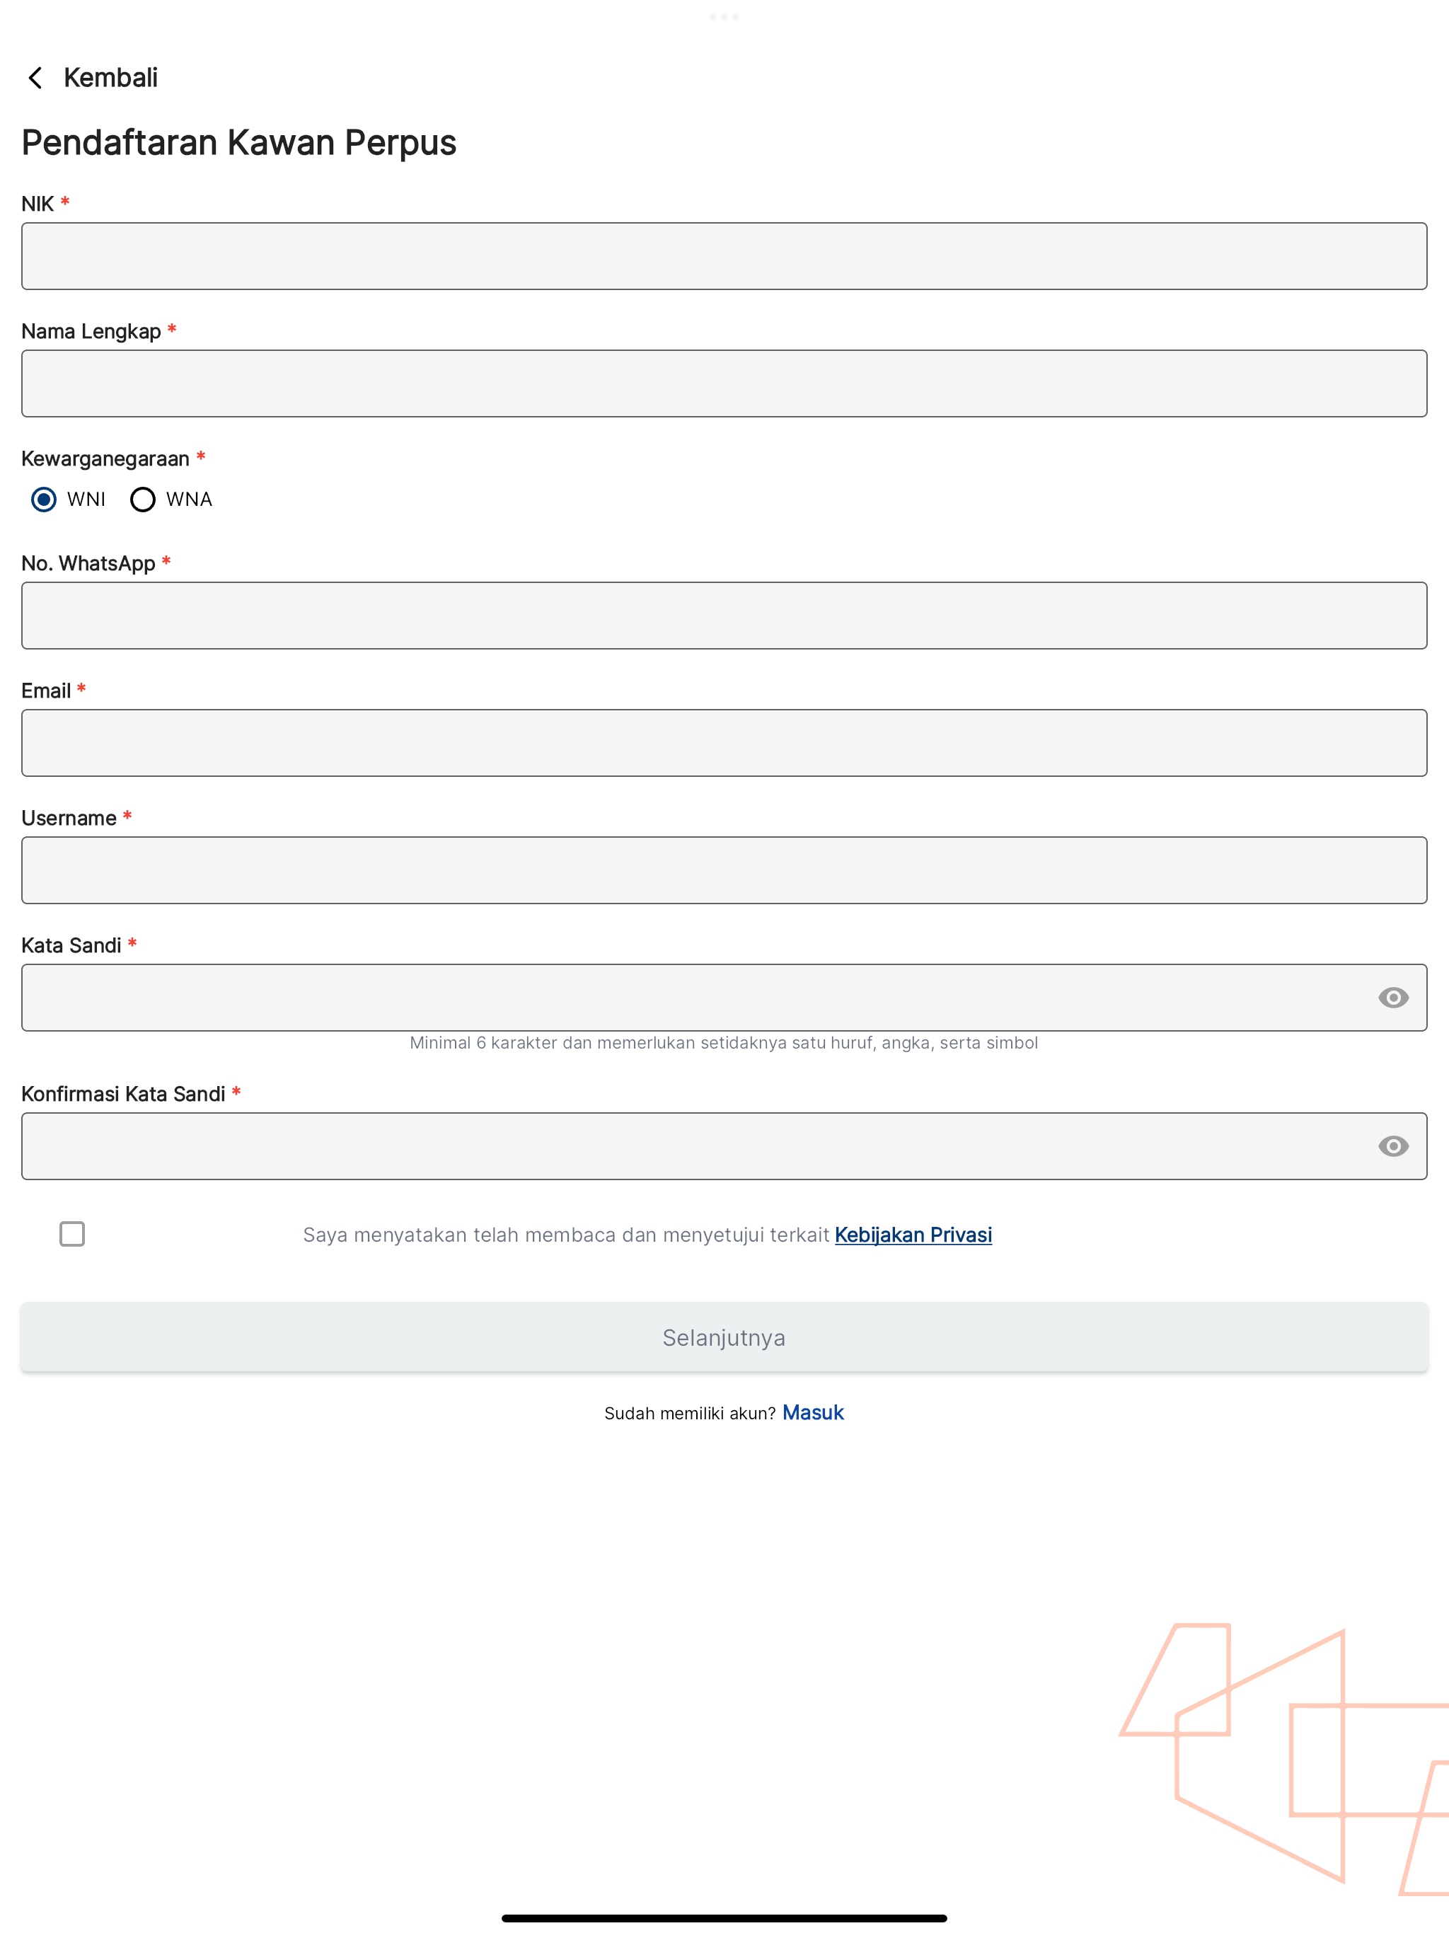The height and width of the screenshot is (1933, 1449).
Task: Focus the NIK input field
Action: pos(724,256)
